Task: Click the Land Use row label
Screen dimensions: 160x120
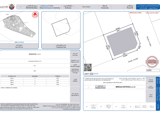Action: [x=75, y=54]
